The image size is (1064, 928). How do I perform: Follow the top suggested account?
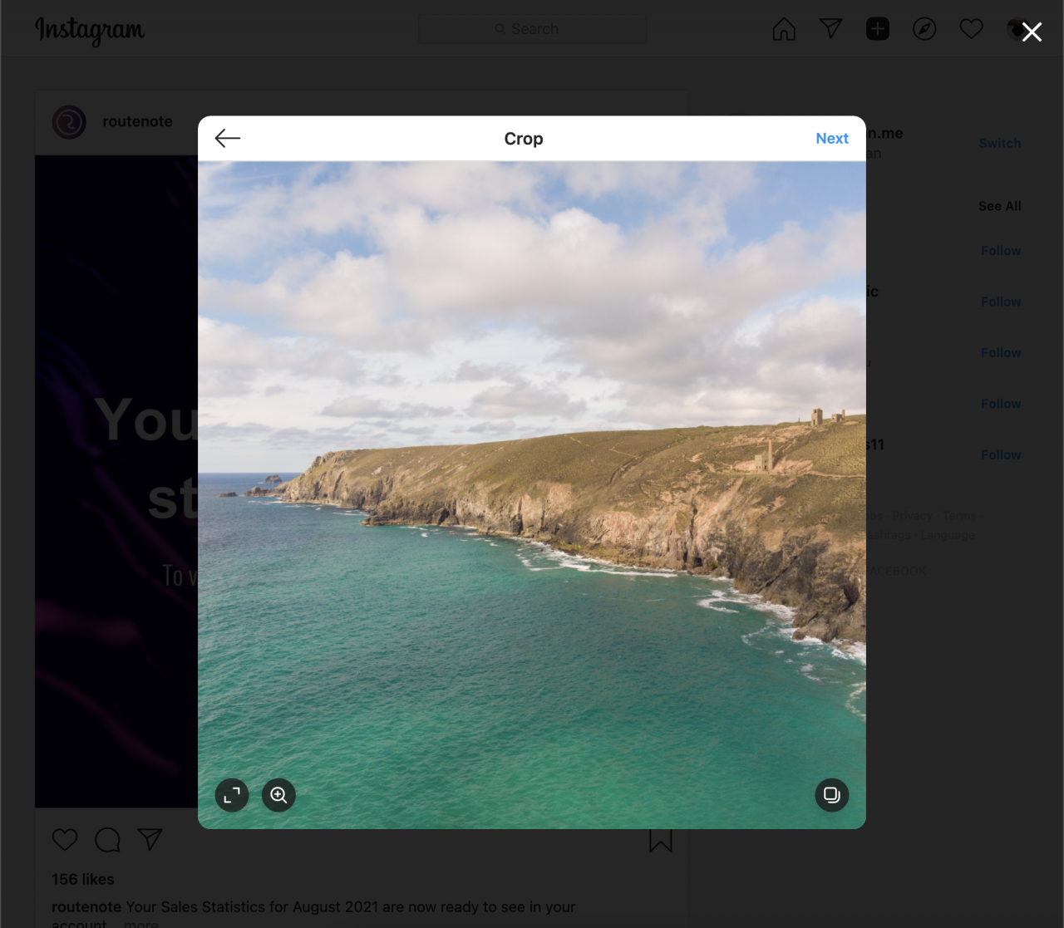point(1000,250)
